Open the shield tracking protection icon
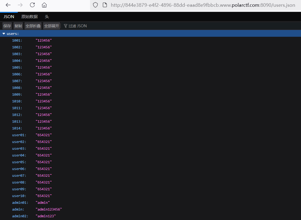 click(95, 5)
